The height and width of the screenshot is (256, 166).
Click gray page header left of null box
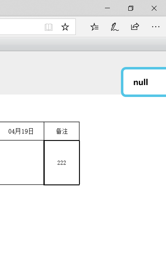click(60, 73)
